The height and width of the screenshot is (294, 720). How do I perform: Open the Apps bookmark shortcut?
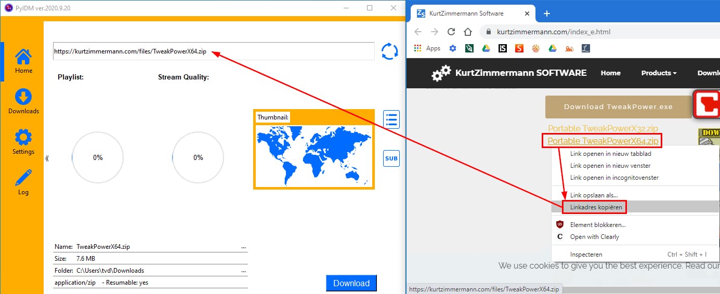tap(427, 48)
